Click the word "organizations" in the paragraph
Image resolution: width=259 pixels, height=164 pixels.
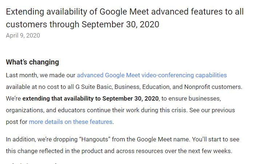point(25,110)
